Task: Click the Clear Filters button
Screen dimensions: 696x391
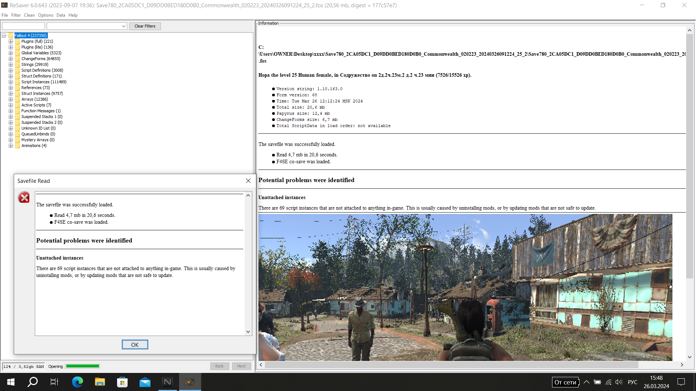Action: [x=145, y=26]
